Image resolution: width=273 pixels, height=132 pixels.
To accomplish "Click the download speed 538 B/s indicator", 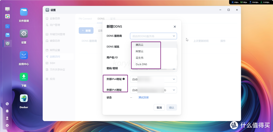I will click(264, 3).
